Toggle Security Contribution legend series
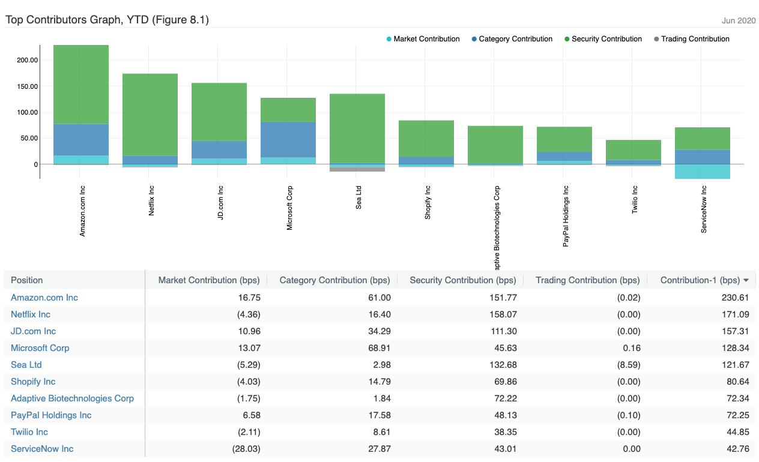Image resolution: width=759 pixels, height=462 pixels. [603, 39]
